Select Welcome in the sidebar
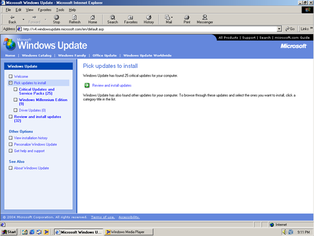314x236 pixels. click(21, 77)
